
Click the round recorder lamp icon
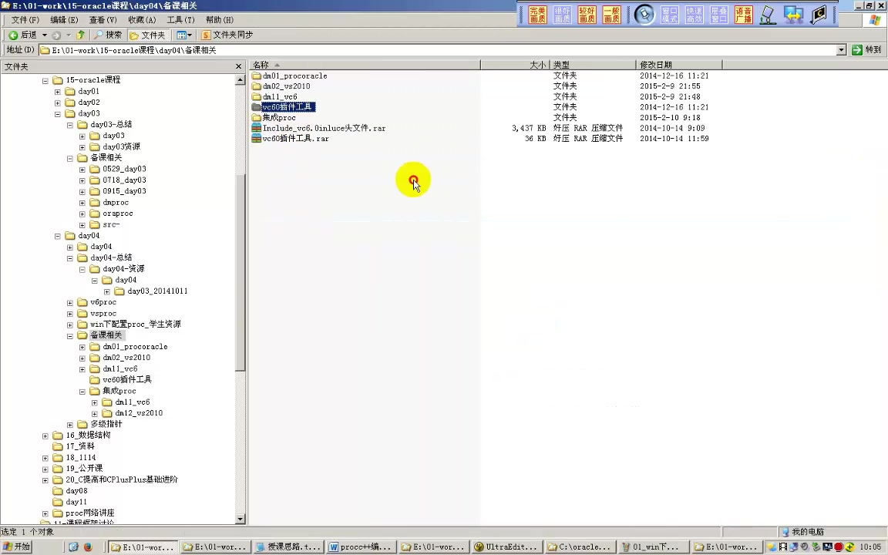pyautogui.click(x=645, y=15)
